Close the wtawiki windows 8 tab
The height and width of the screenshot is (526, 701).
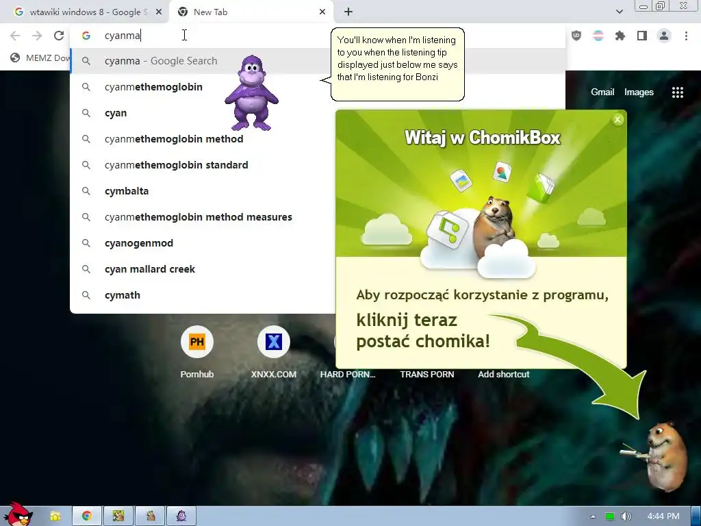159,12
